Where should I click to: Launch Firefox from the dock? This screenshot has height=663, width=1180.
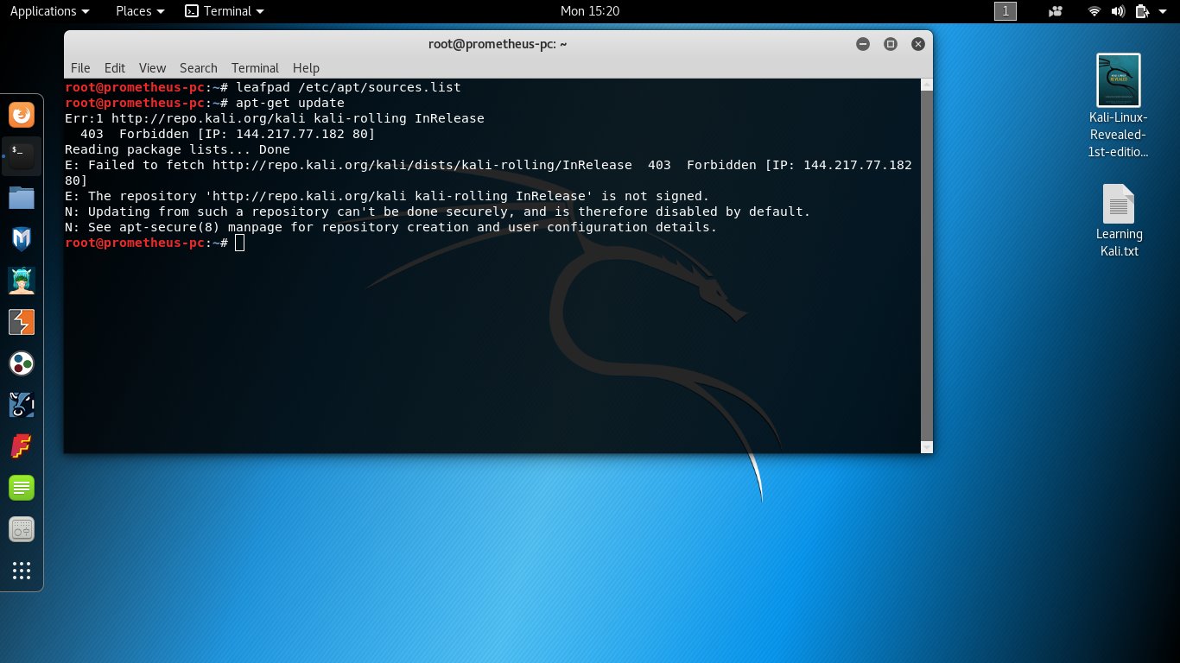pyautogui.click(x=22, y=115)
